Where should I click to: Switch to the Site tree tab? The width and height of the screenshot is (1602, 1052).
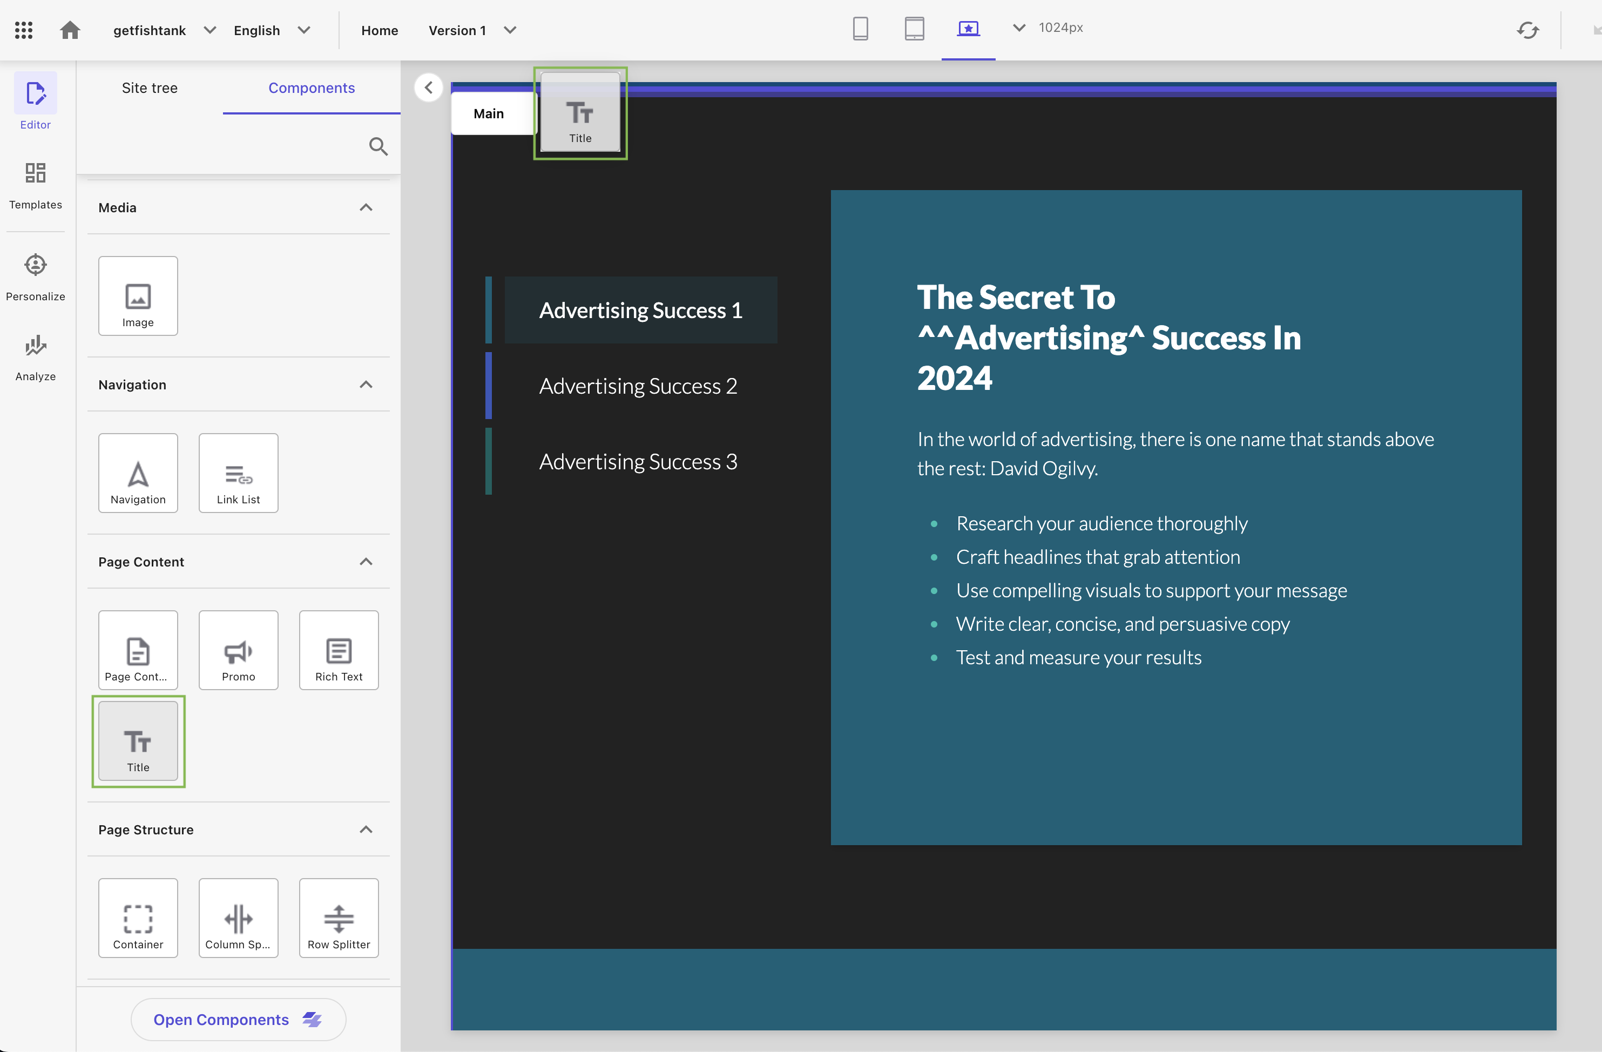[x=150, y=87]
